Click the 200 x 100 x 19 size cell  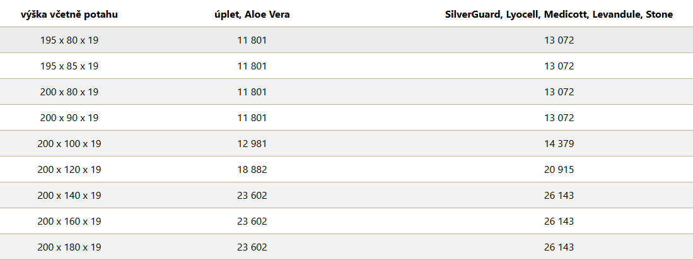click(69, 144)
